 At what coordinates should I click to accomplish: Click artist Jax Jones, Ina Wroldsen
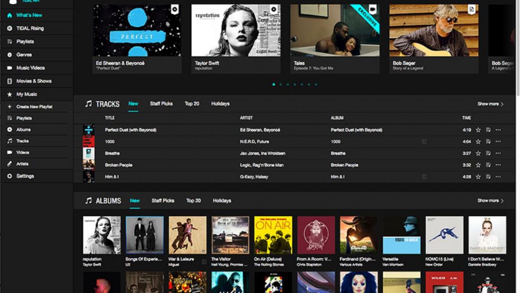263,153
